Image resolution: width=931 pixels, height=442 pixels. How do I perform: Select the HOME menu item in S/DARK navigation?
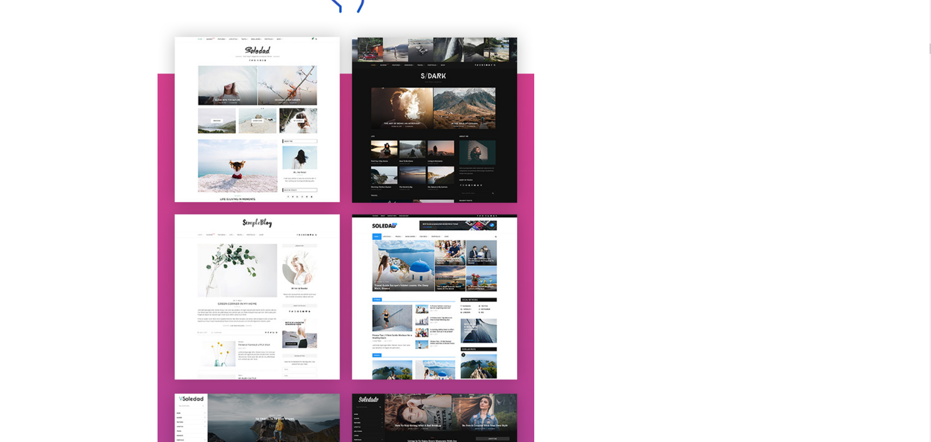pos(373,65)
